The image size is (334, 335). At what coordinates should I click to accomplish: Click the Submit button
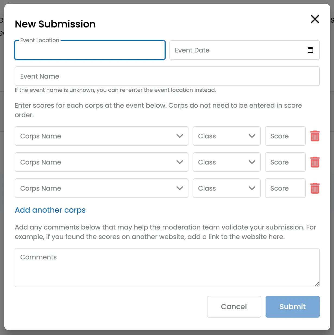[293, 307]
